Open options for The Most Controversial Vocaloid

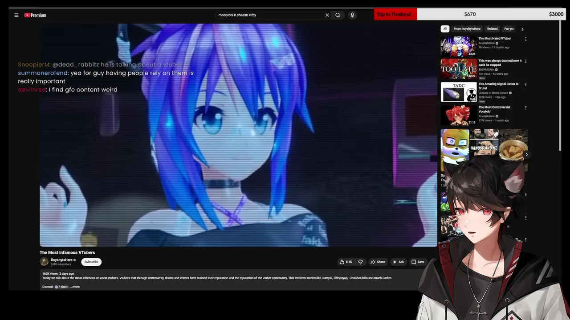click(x=526, y=108)
